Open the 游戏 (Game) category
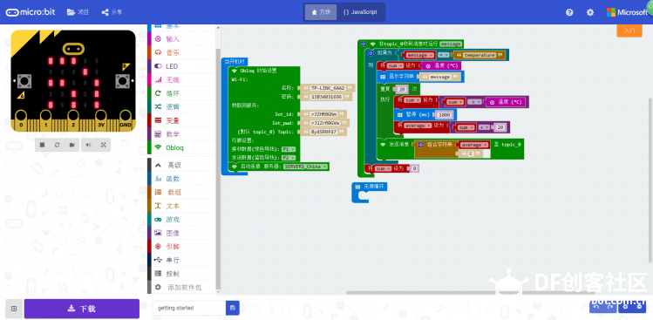Viewport: 653px width, 320px height. tap(181, 219)
